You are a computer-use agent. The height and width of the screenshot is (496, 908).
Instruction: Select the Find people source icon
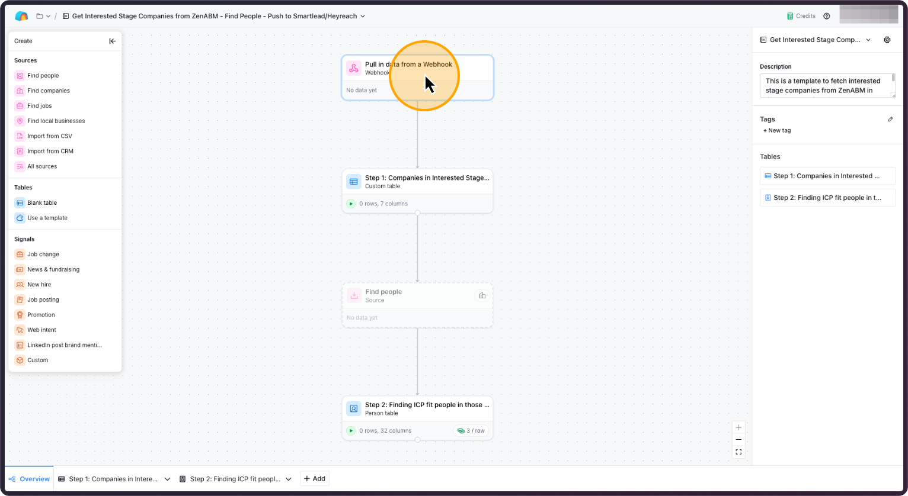[x=20, y=75]
